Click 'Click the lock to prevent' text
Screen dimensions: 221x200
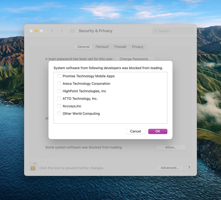click(x=72, y=168)
